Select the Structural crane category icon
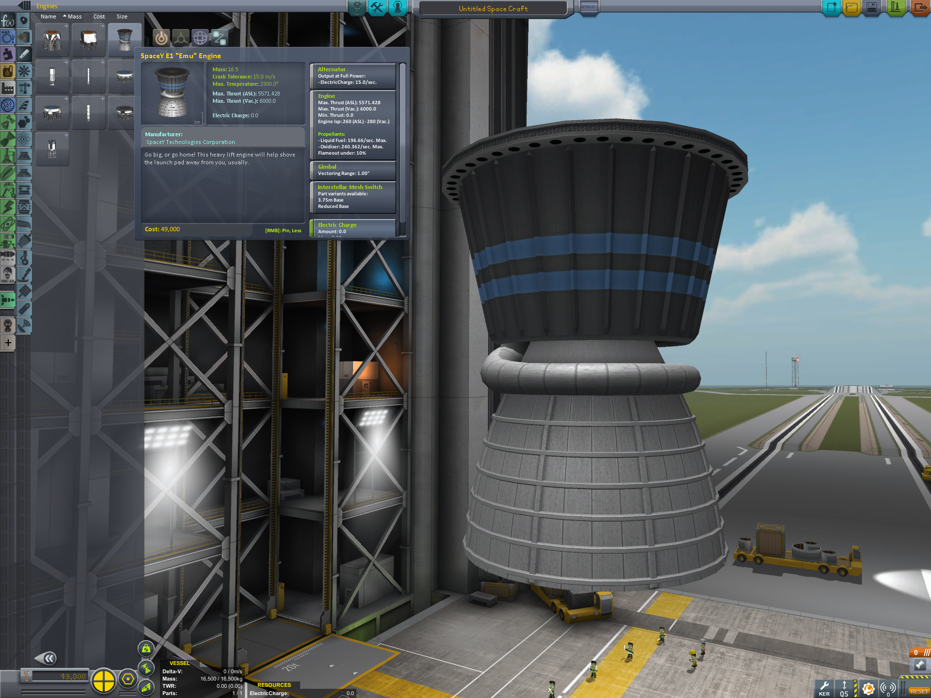Image resolution: width=931 pixels, height=698 pixels. point(24,88)
